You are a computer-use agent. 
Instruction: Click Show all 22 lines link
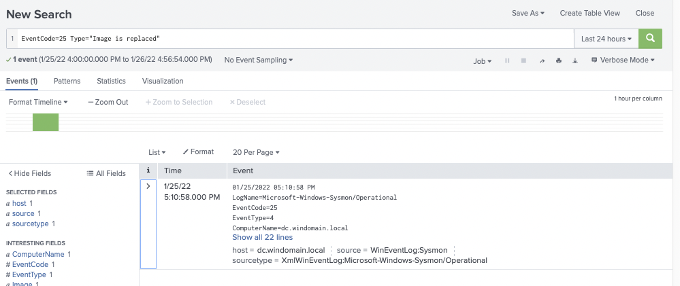point(262,237)
